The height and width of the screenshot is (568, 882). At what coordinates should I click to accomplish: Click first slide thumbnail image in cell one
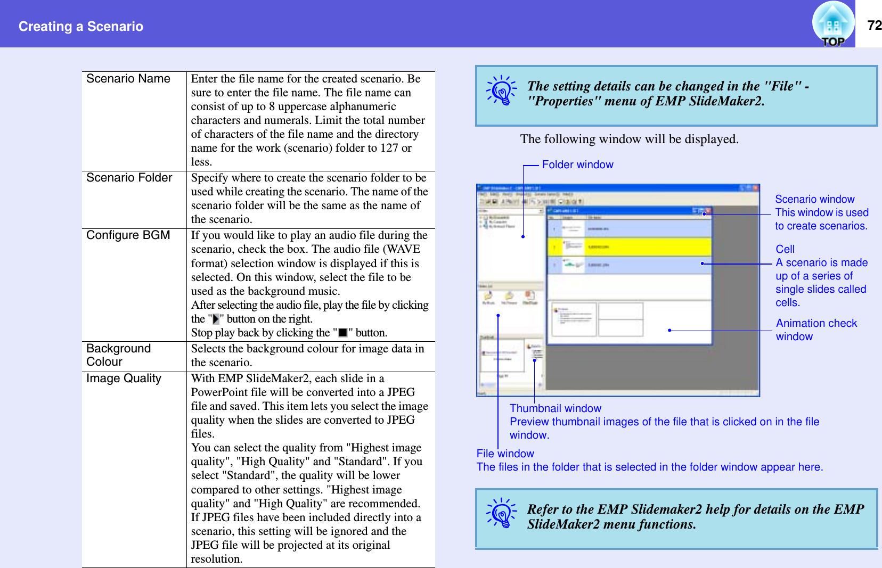coord(573,229)
